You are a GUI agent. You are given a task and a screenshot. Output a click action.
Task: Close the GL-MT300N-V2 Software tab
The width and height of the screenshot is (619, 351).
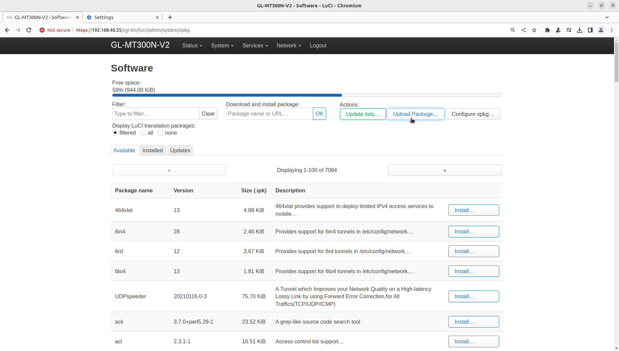tap(77, 17)
